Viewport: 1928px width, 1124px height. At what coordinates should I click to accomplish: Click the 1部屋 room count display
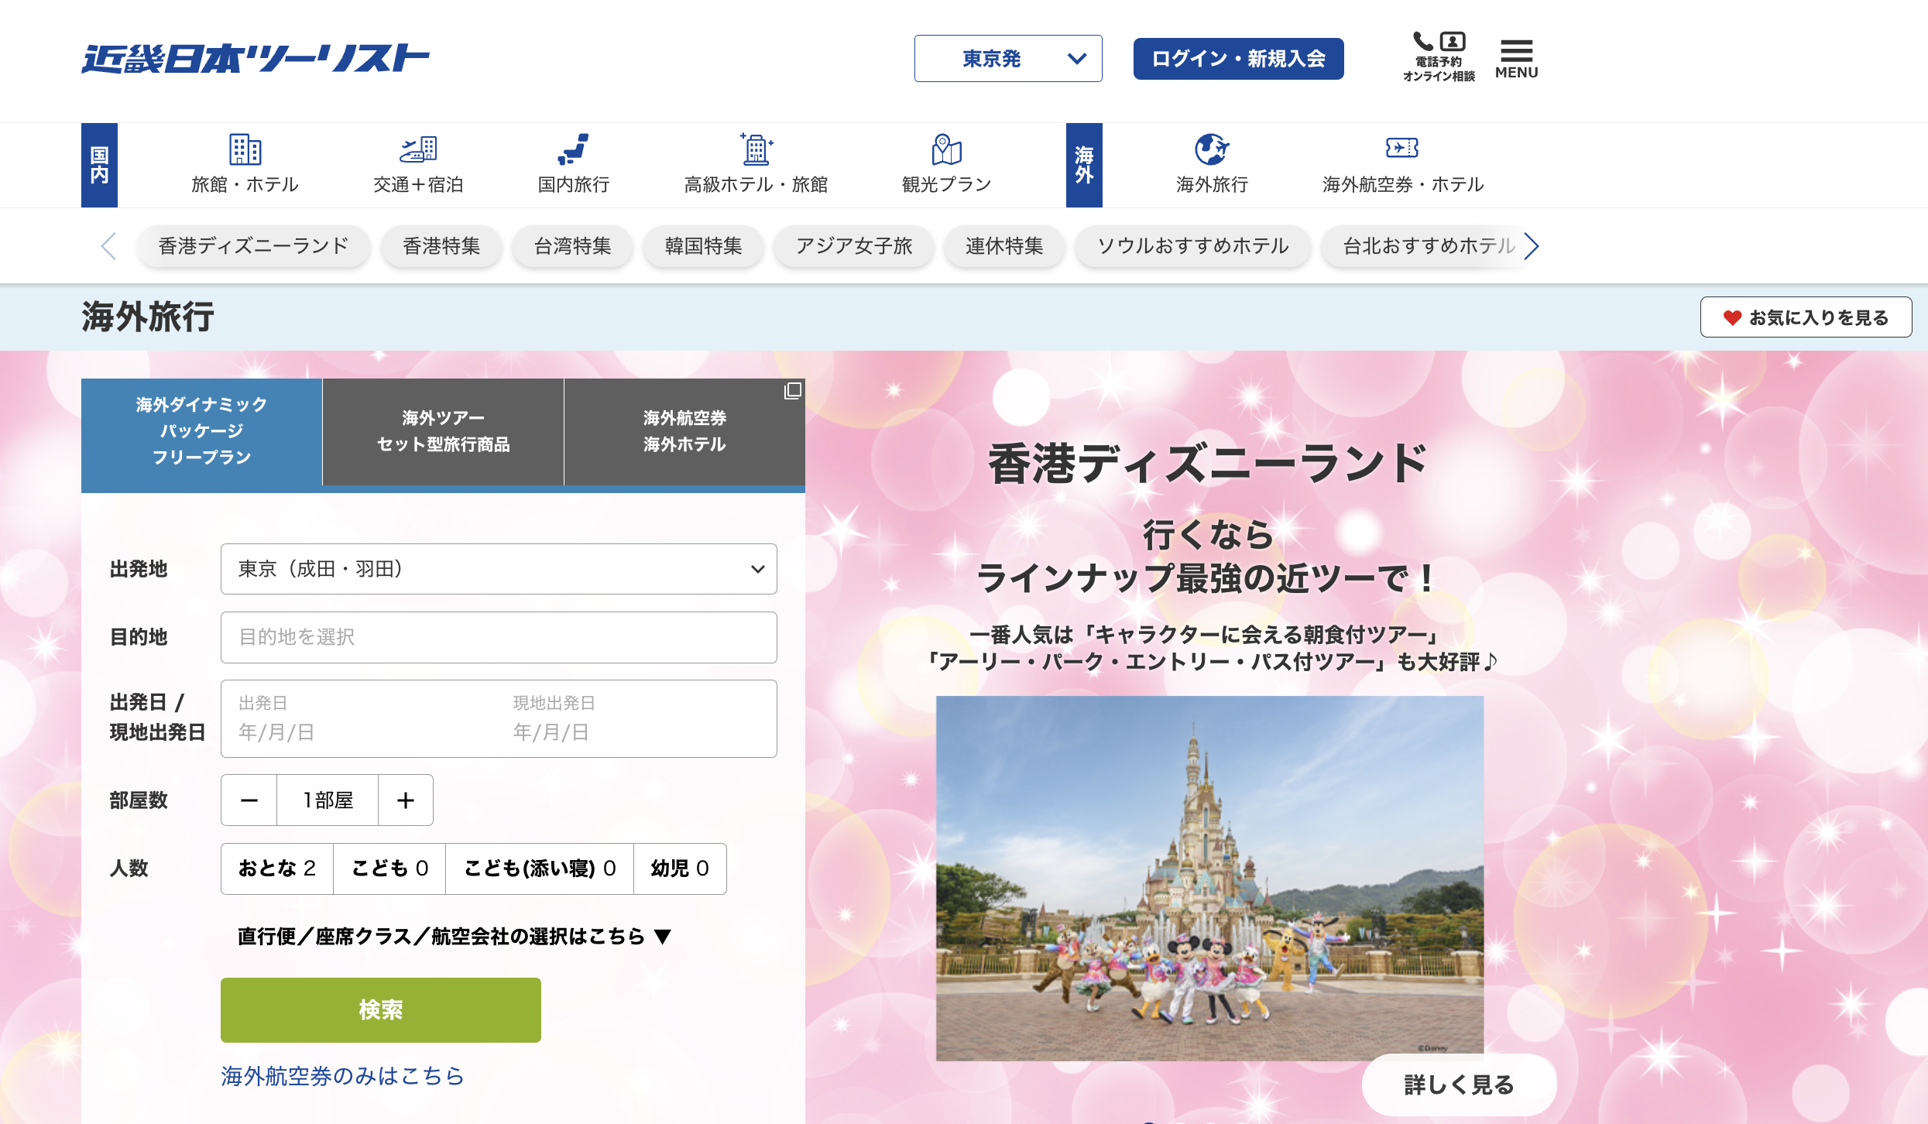point(328,800)
